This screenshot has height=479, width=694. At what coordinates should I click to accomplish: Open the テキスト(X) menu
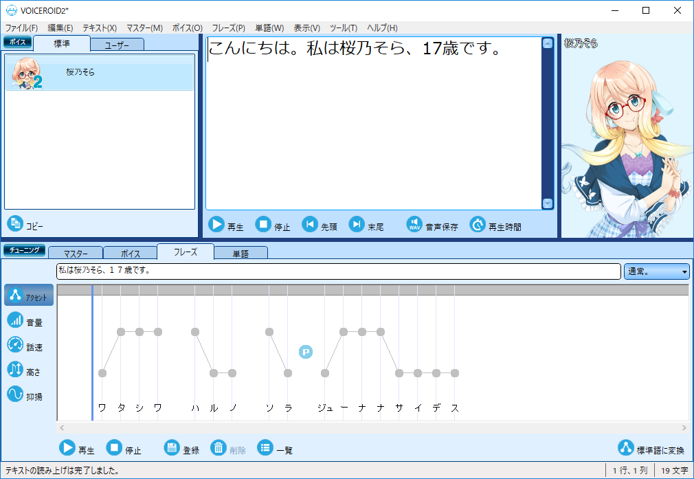click(x=100, y=28)
